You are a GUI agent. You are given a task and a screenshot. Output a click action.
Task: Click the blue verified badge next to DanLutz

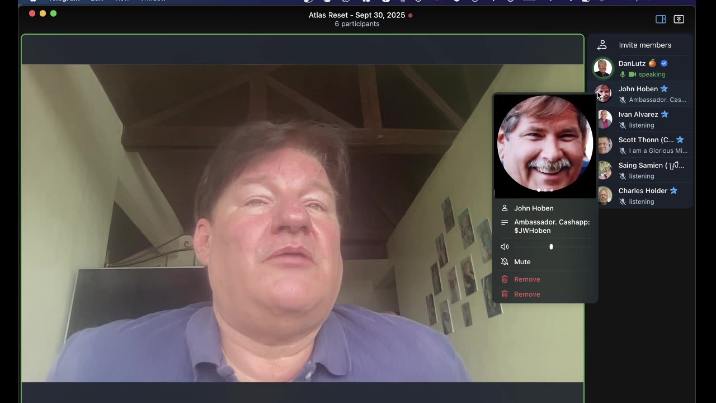(x=664, y=63)
